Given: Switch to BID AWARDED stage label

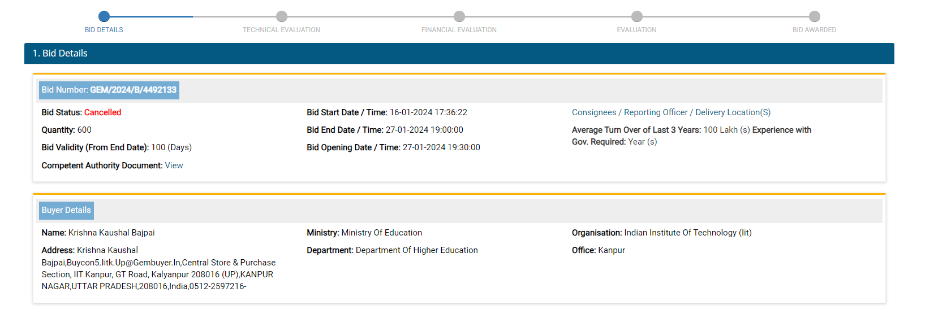Looking at the screenshot, I should click(x=814, y=30).
